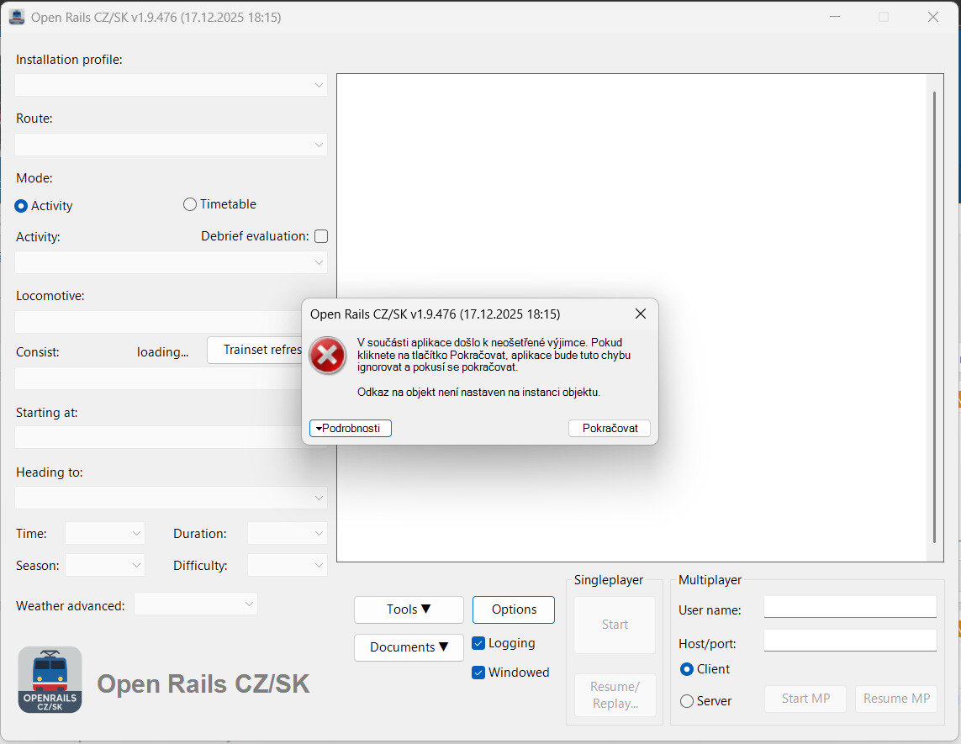Open the Installation profile dropdown
Screen dimensions: 961x744
171,85
